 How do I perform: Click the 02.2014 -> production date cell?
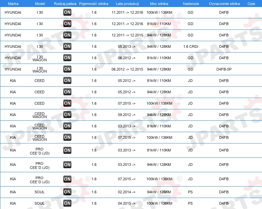click(127, 192)
